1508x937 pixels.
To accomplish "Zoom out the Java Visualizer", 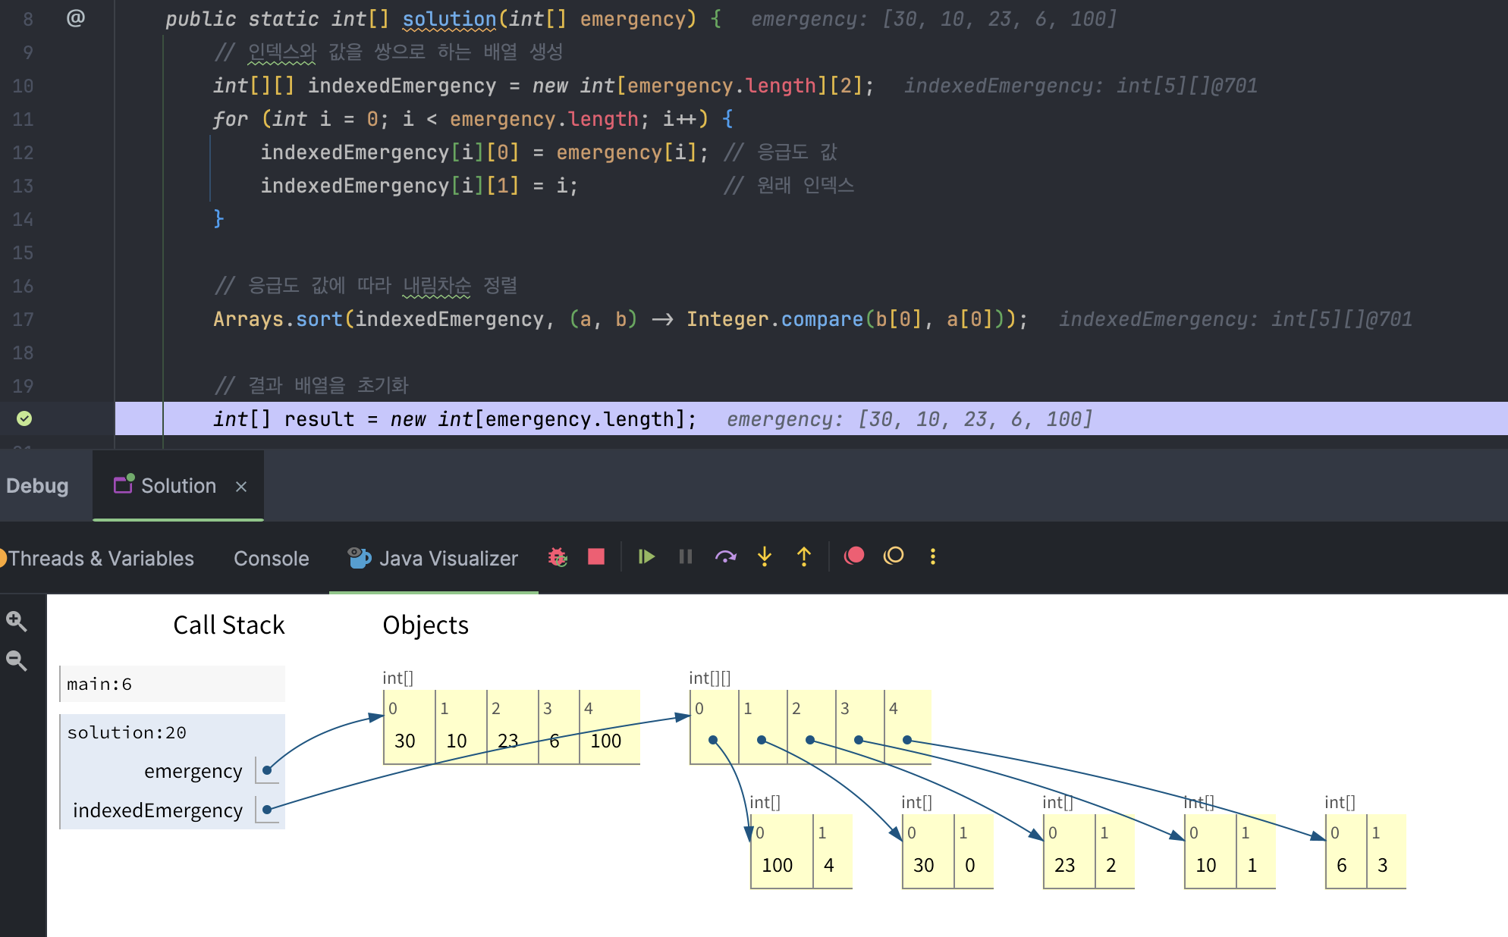I will coord(17,661).
